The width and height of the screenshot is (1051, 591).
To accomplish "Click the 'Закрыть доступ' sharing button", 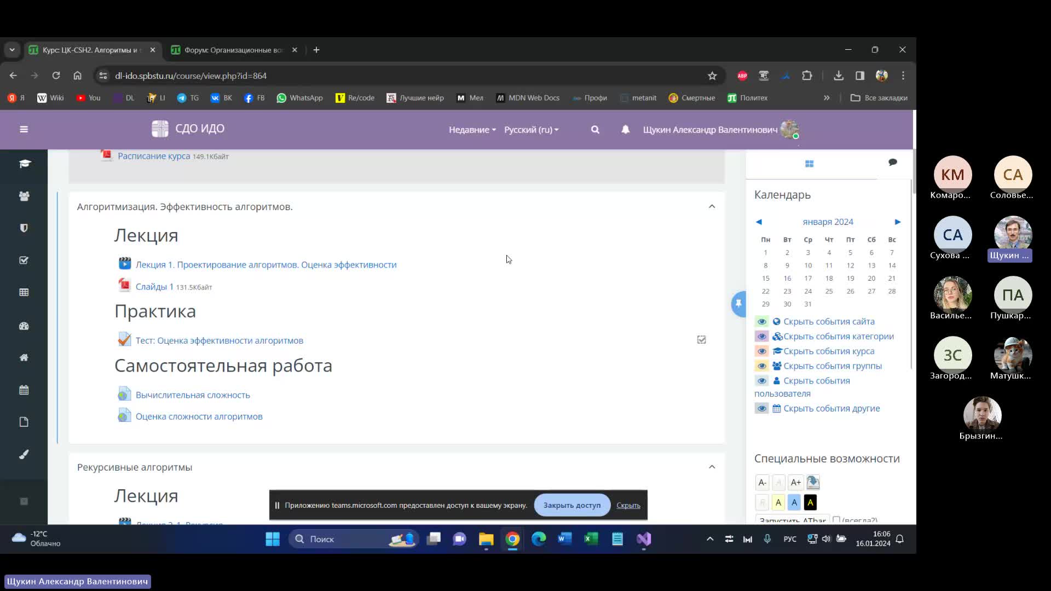I will pyautogui.click(x=572, y=505).
